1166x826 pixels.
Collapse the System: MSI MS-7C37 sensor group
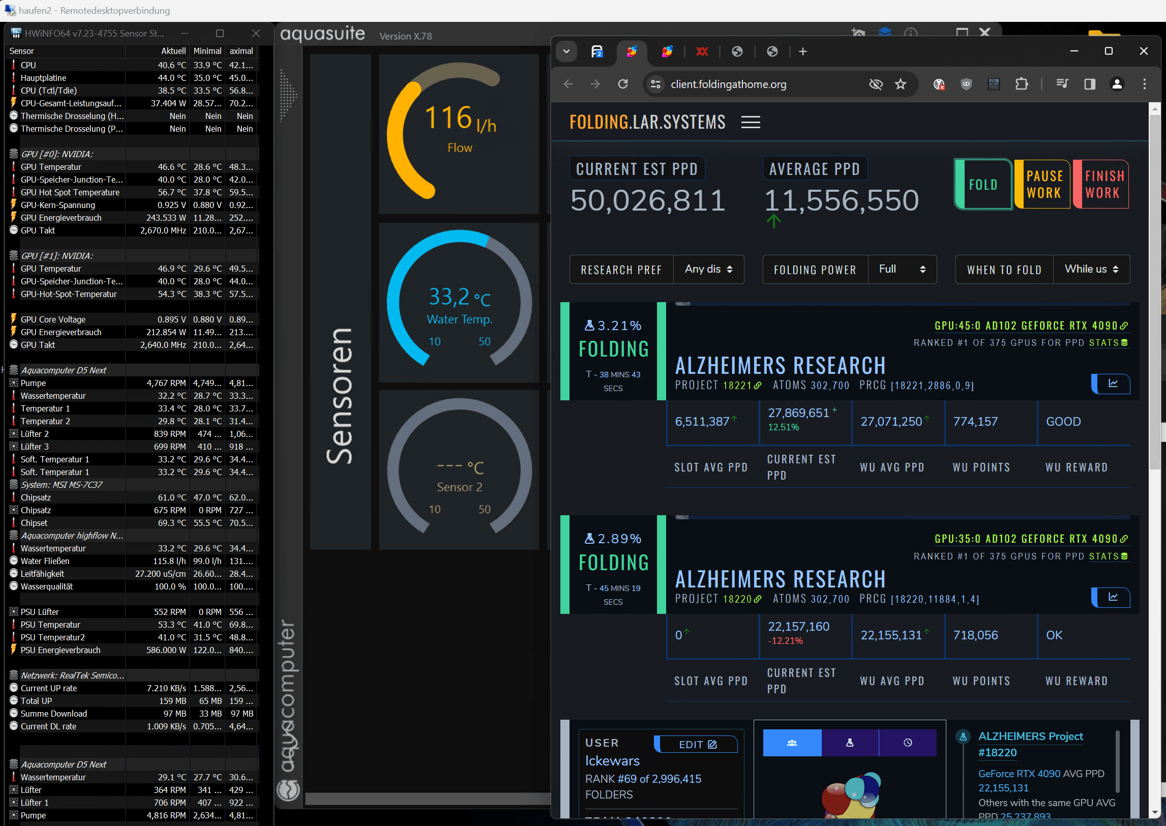click(x=14, y=485)
